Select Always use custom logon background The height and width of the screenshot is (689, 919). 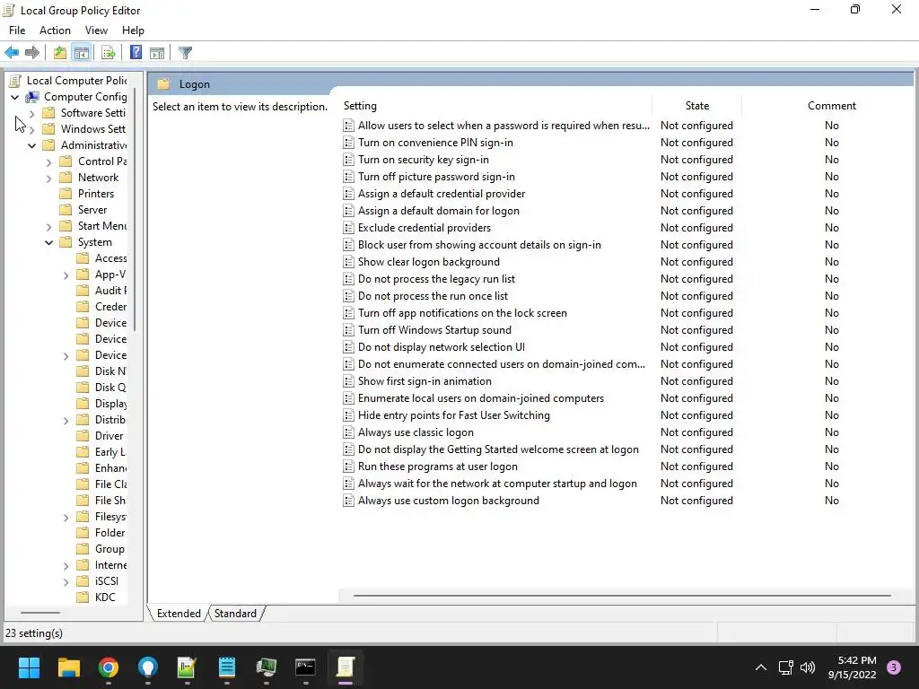click(449, 501)
